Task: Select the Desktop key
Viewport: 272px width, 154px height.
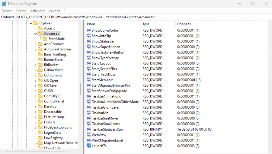Action: (x=50, y=106)
